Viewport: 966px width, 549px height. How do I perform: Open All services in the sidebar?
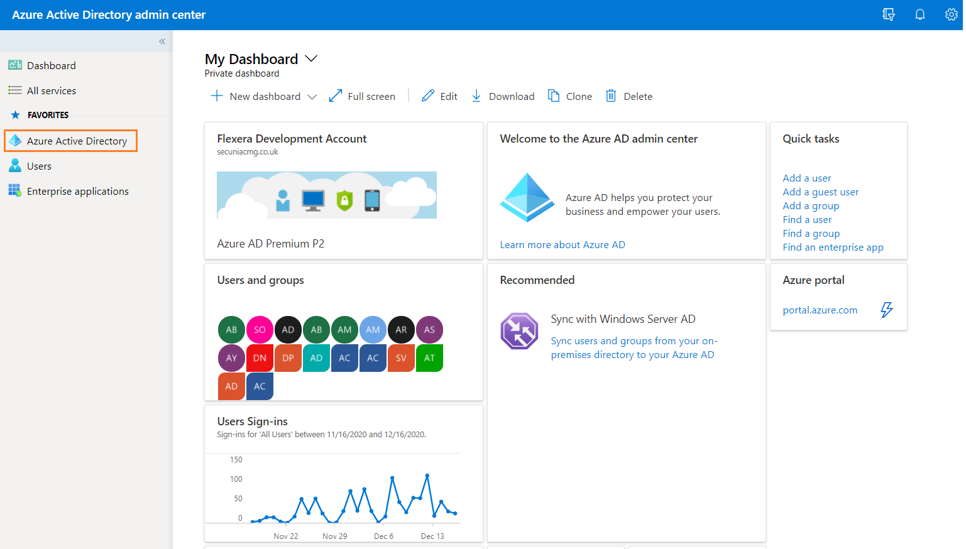tap(51, 90)
